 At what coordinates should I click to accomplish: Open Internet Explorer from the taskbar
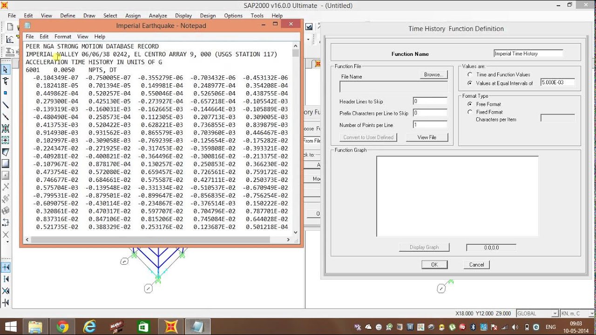click(x=90, y=327)
